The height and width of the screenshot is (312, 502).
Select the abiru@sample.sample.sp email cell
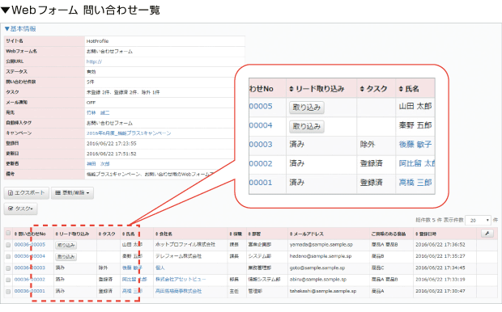coord(318,280)
